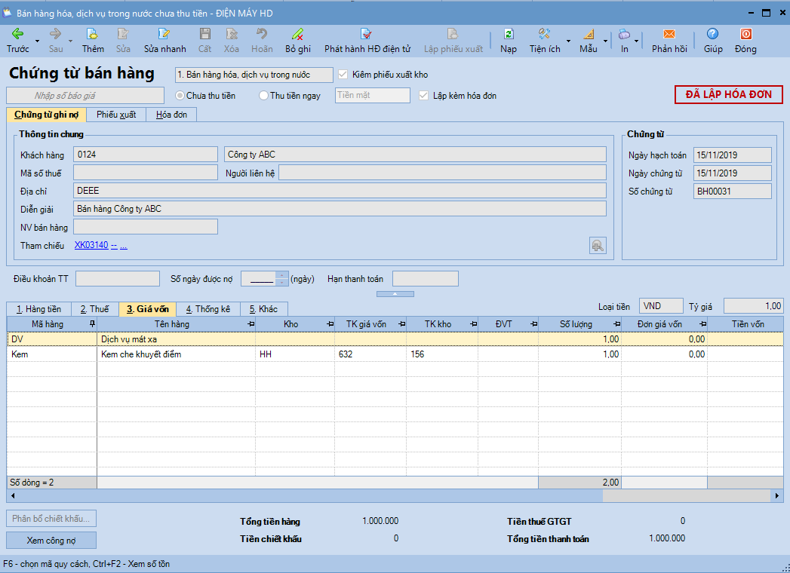The image size is (790, 573).
Task: Click the pin icon on Mã hàng column
Action: [92, 323]
